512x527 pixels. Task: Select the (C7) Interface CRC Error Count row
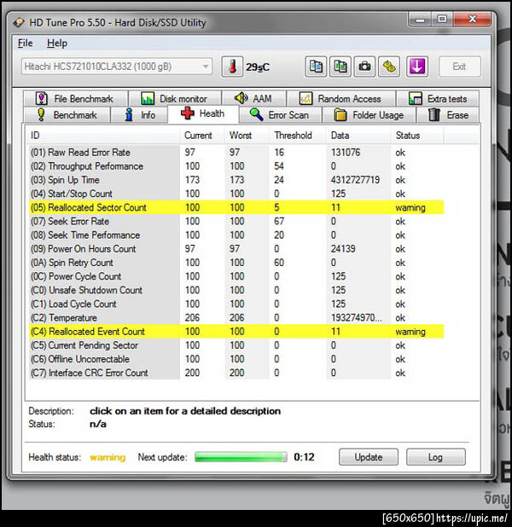point(236,373)
